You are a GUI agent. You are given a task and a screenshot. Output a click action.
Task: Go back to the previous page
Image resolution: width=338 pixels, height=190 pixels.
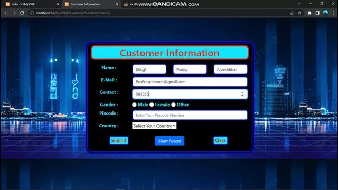(x=6, y=13)
